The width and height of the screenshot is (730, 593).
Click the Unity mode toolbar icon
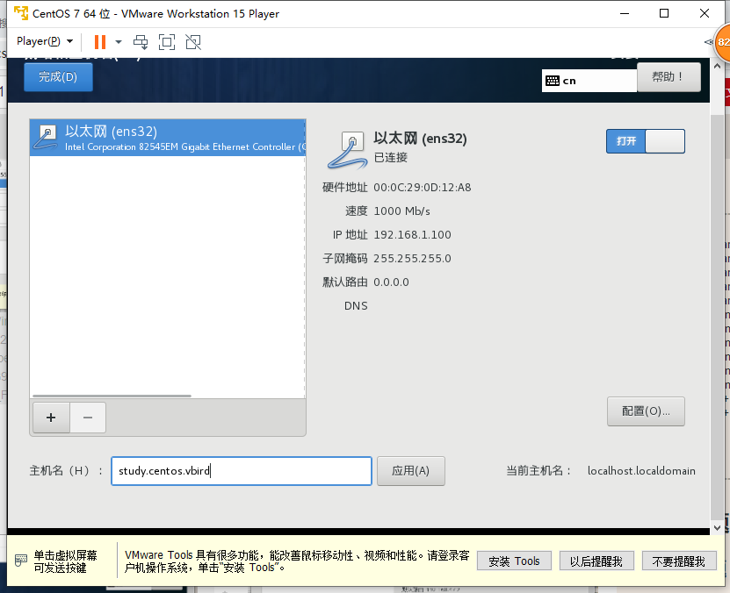point(192,41)
